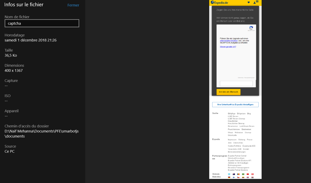Click the Expedia Partner Central link
Image resolution: width=311 pixels, height=183 pixels.
click(237, 156)
